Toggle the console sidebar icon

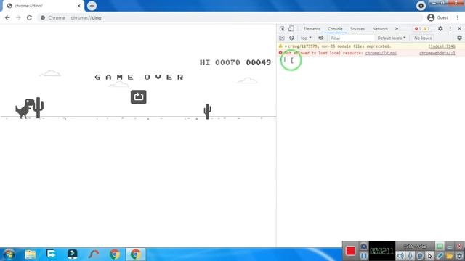coord(282,38)
